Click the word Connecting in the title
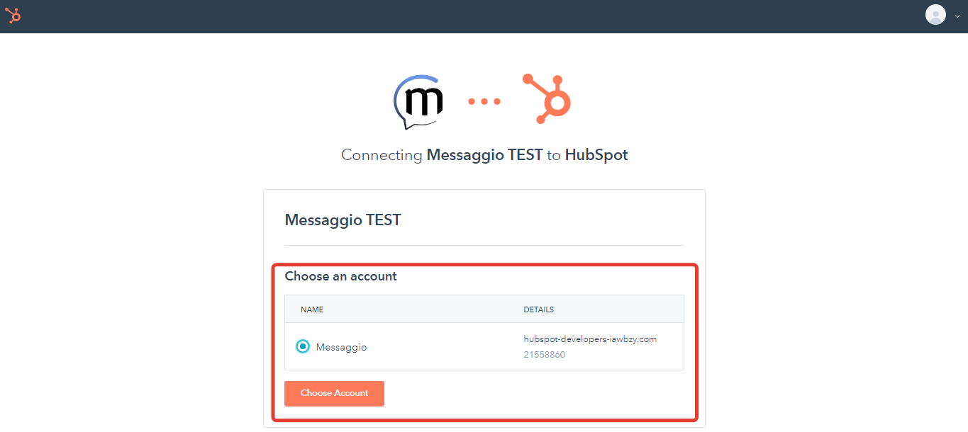968x432 pixels. click(382, 155)
